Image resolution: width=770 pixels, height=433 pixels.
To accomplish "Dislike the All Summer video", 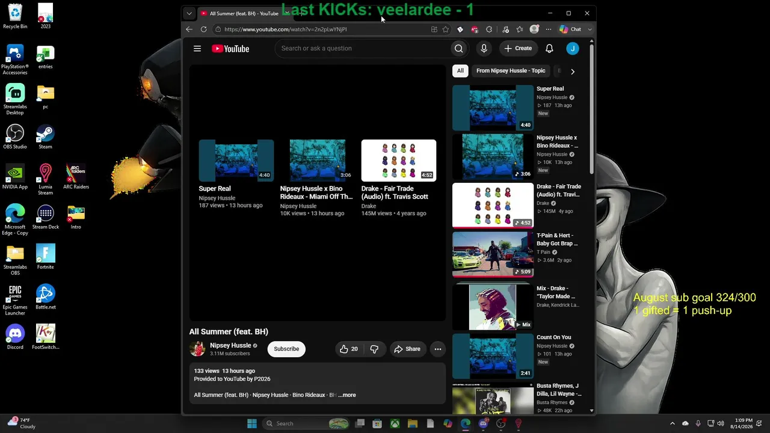I will coord(374,349).
